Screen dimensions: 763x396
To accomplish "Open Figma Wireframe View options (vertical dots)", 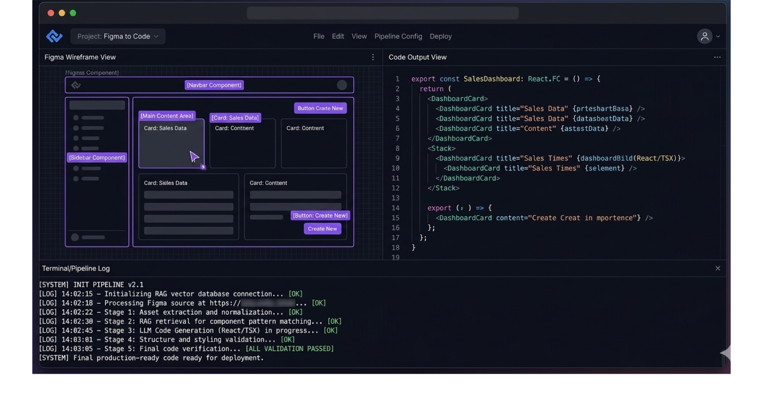I will pyautogui.click(x=373, y=57).
